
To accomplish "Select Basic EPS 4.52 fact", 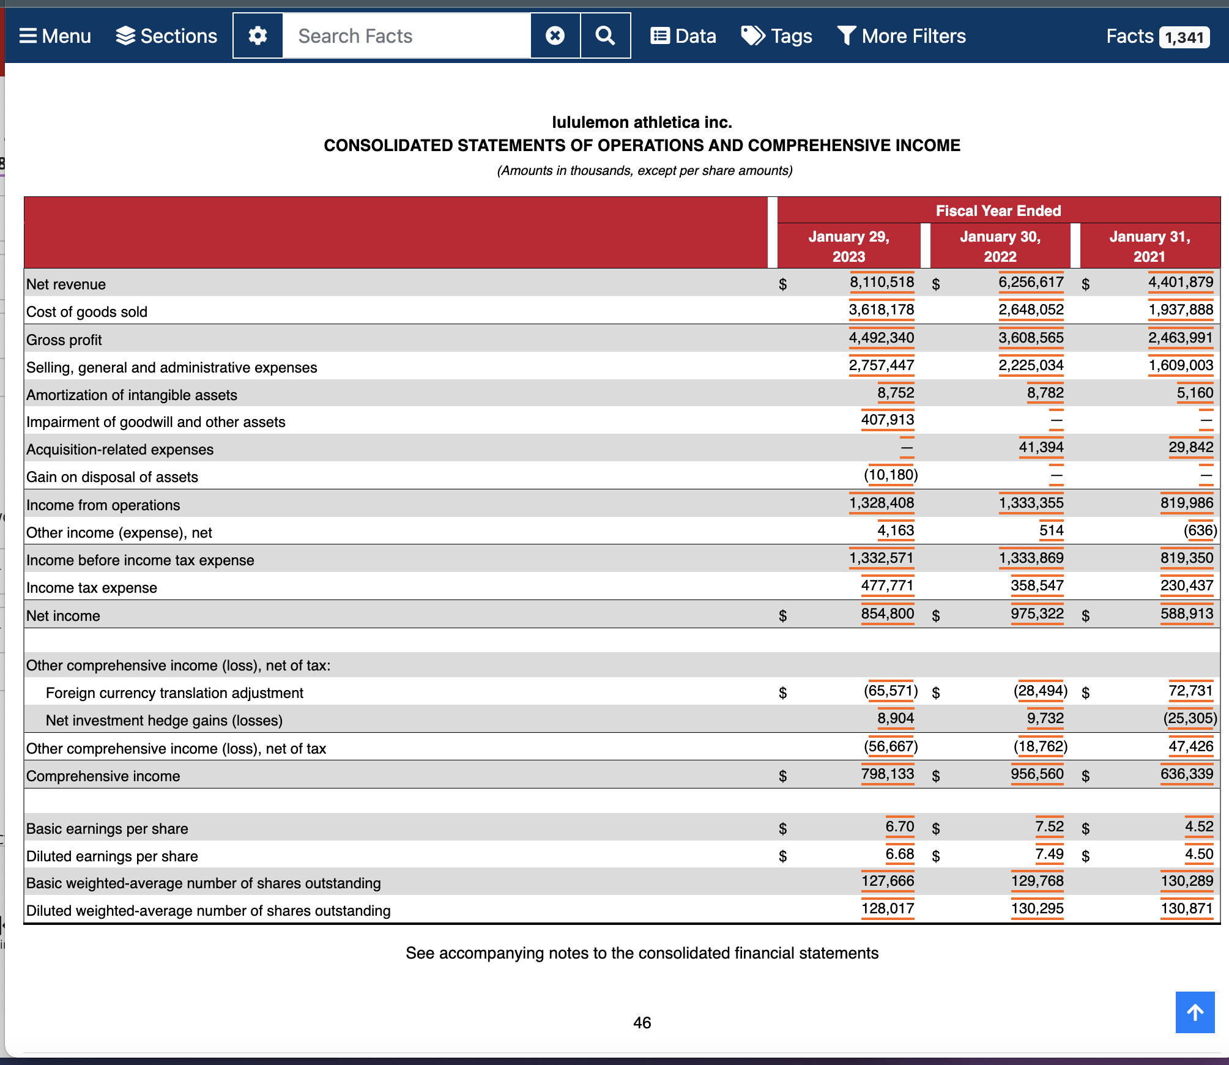I will coord(1199,826).
